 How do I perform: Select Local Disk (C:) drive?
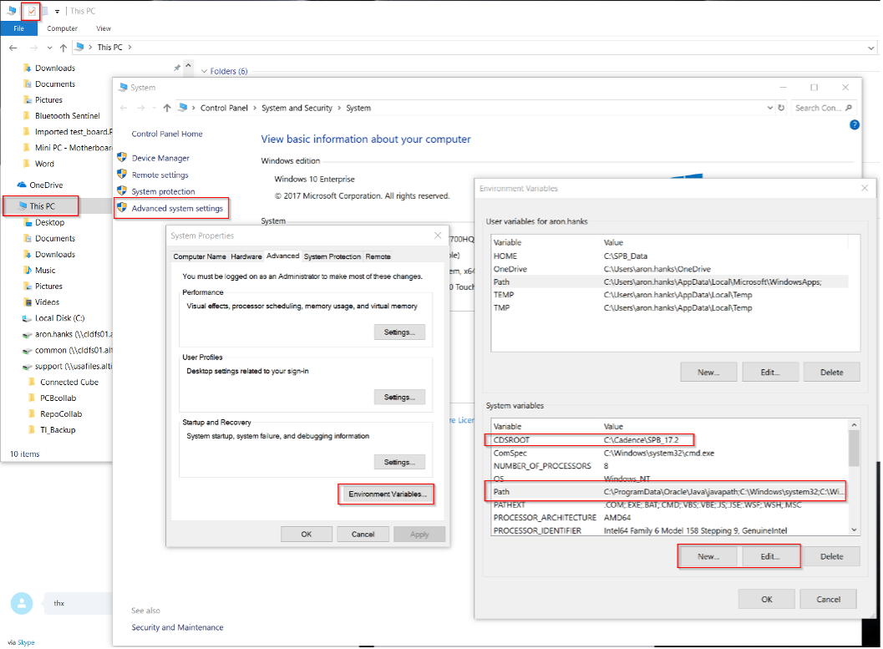pyautogui.click(x=59, y=318)
